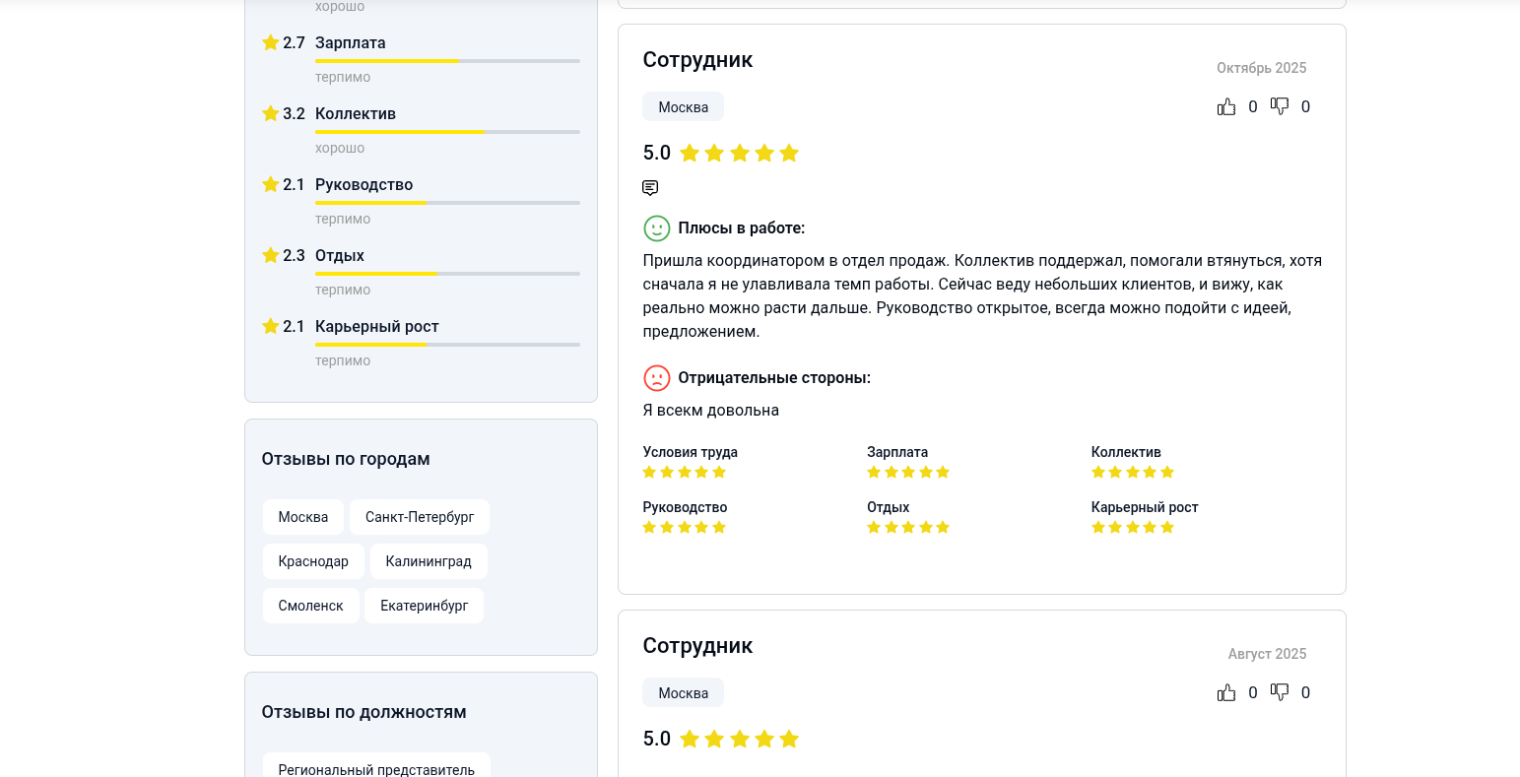Open comments icon under the 5.0 rating
1520x777 pixels.
pos(650,187)
